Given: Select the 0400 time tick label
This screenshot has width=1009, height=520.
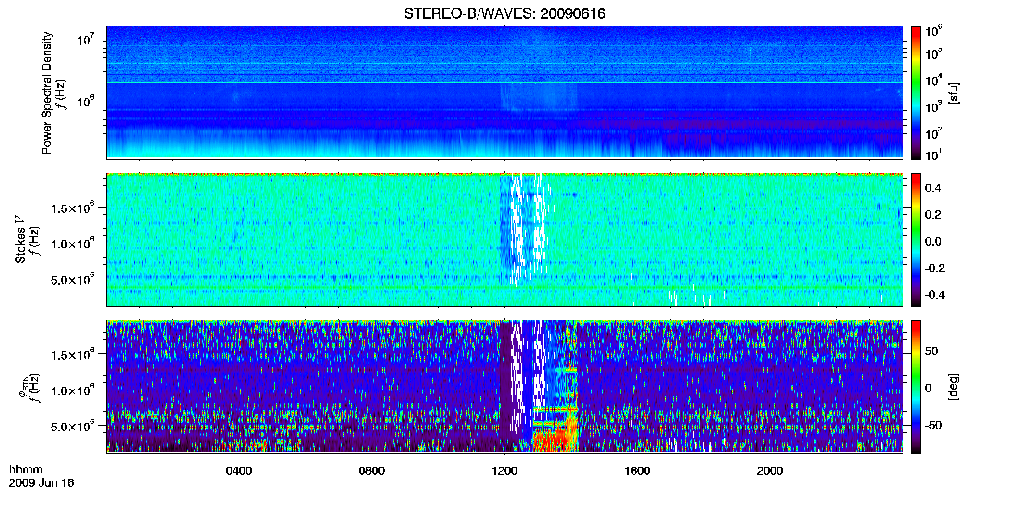Looking at the screenshot, I should (239, 471).
